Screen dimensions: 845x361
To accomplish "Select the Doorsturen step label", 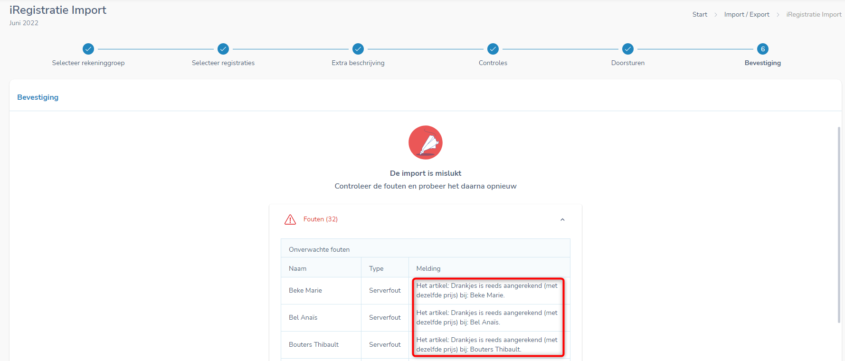I will click(x=628, y=63).
